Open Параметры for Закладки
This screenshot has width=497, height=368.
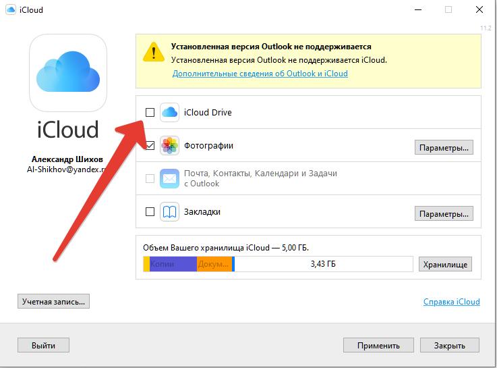click(x=444, y=213)
